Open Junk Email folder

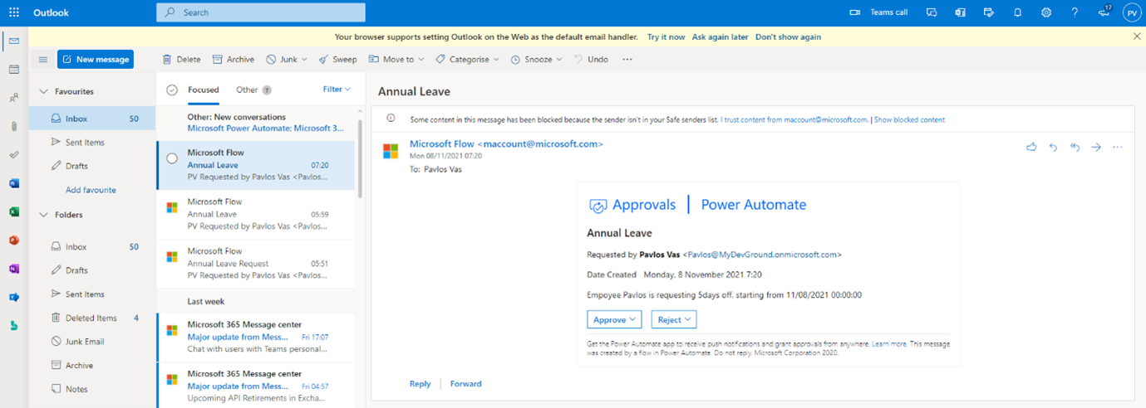[92, 341]
